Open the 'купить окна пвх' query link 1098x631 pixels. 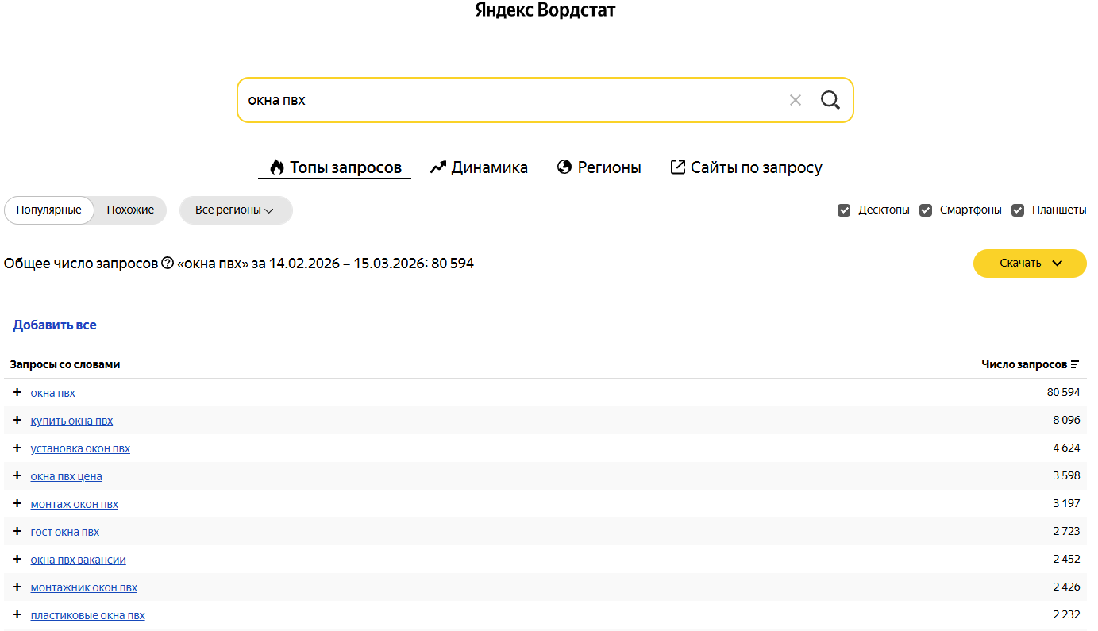tap(72, 421)
